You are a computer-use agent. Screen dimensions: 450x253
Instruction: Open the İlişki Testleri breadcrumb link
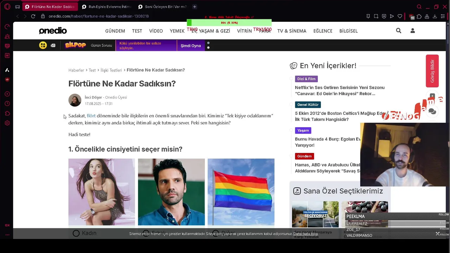tap(111, 70)
